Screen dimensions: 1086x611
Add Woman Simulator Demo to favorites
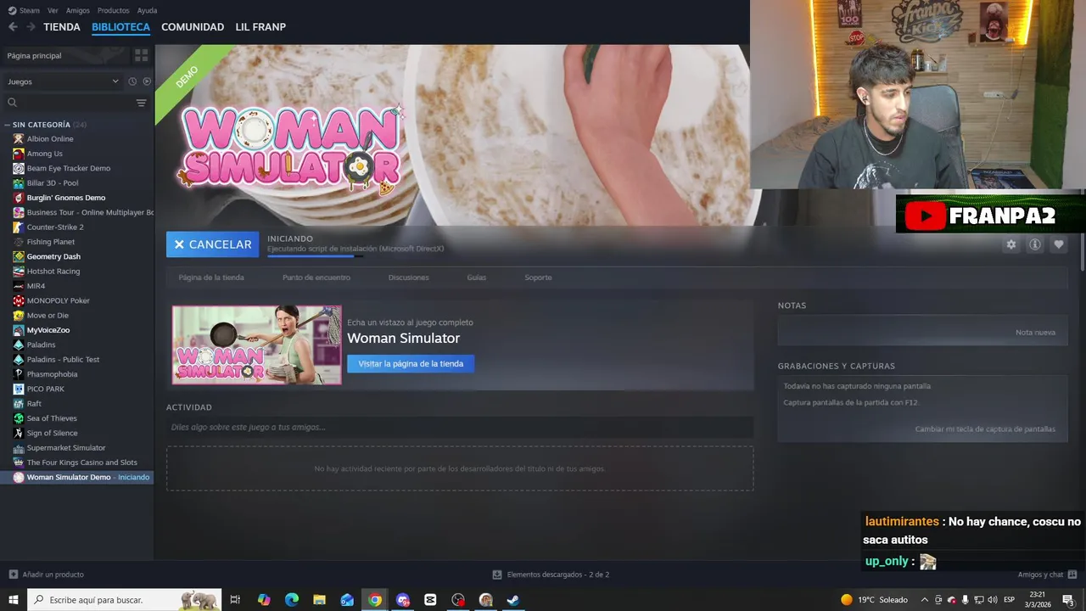coord(1058,244)
